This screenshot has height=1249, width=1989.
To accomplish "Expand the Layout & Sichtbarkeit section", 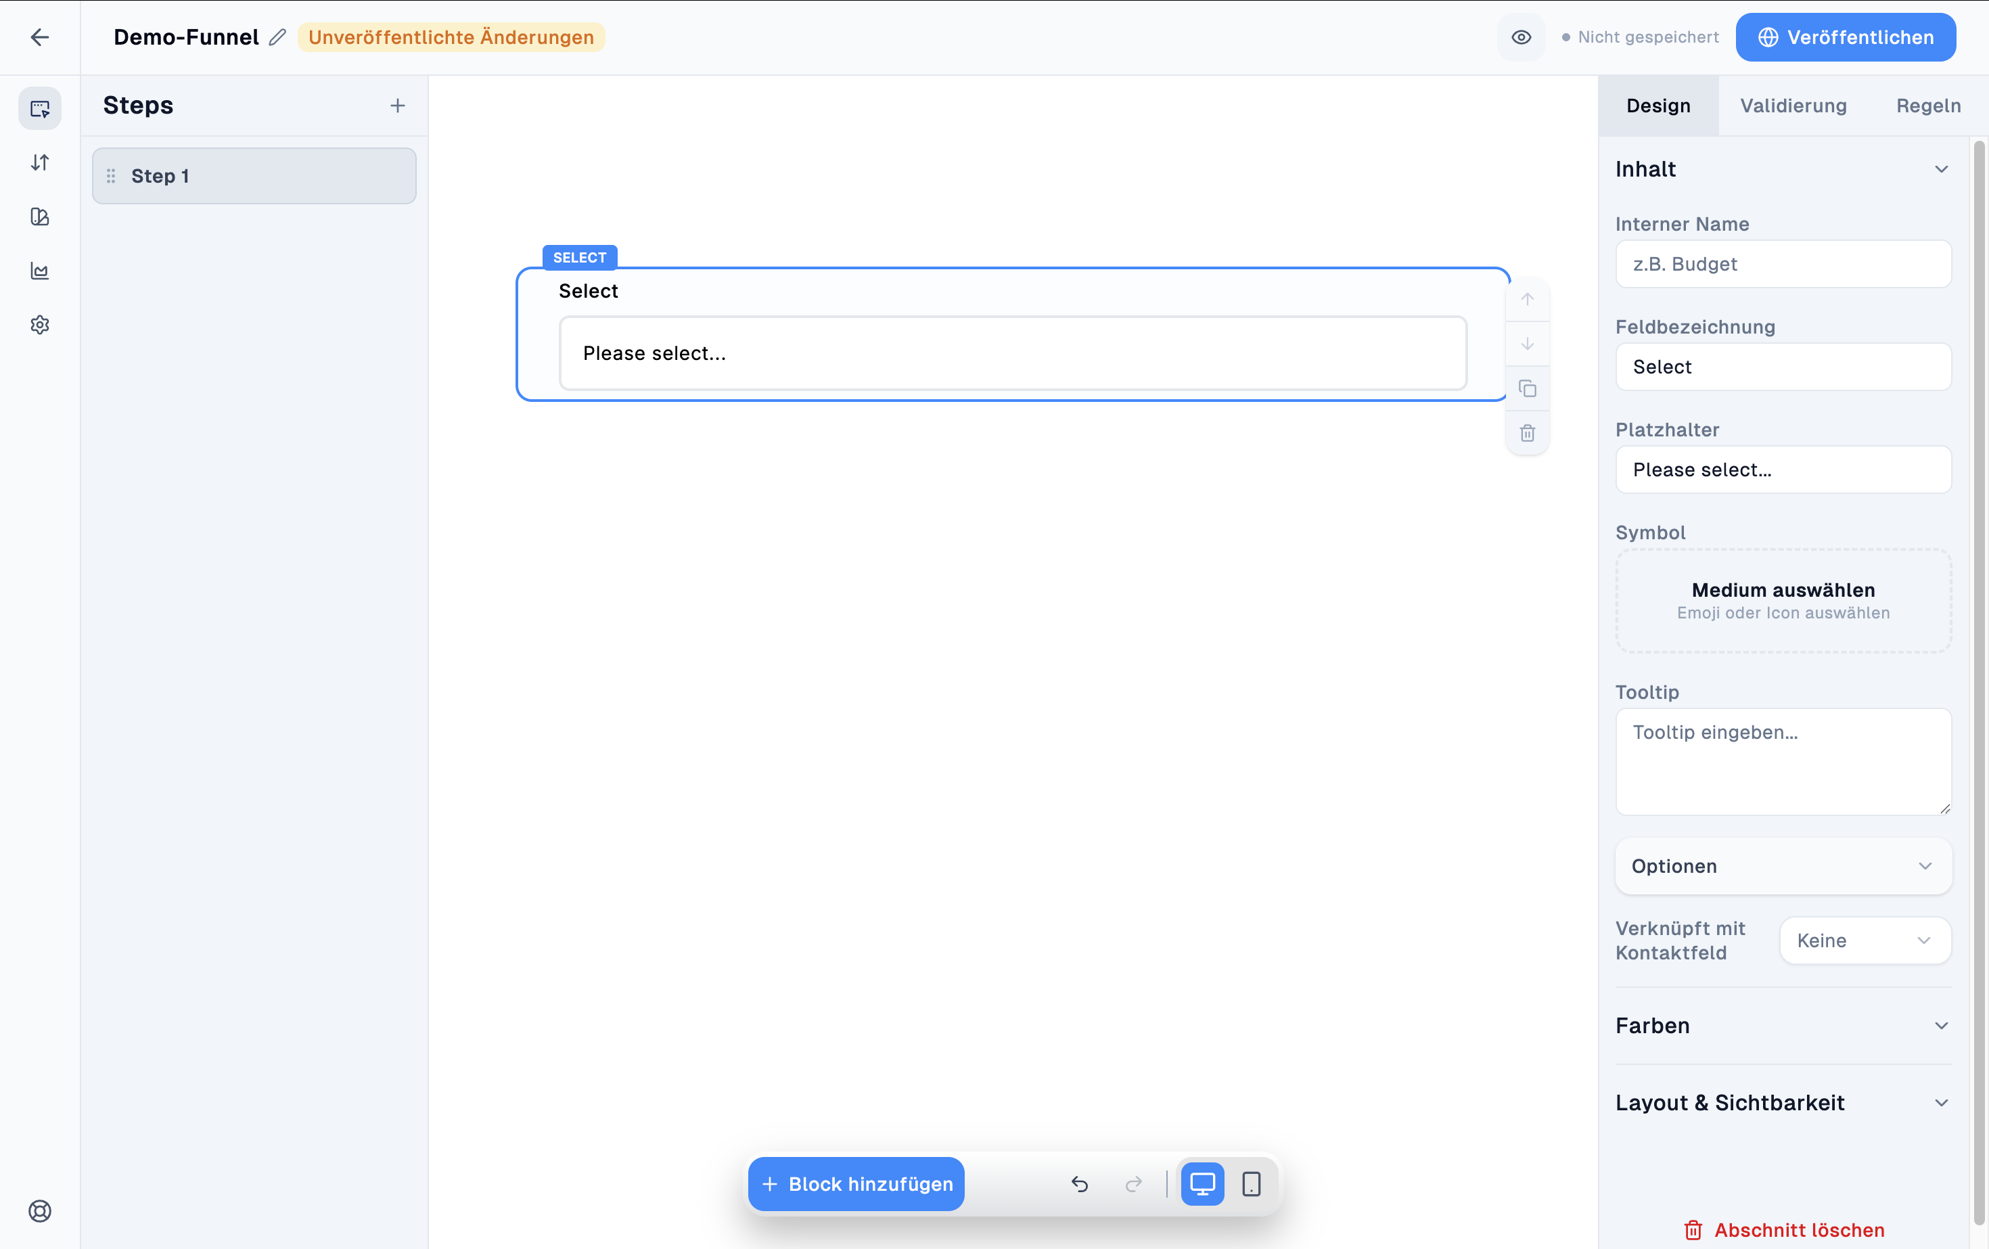I will click(1783, 1103).
